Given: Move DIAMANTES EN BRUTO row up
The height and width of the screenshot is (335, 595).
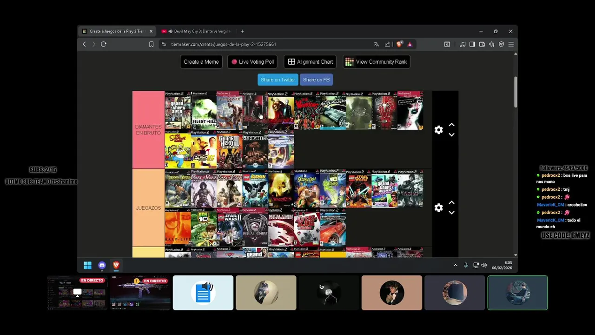Looking at the screenshot, I should pyautogui.click(x=451, y=125).
